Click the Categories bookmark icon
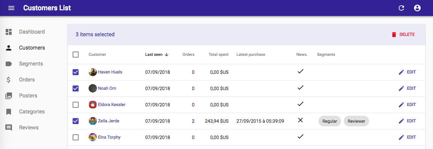433x149 pixels. click(9, 112)
